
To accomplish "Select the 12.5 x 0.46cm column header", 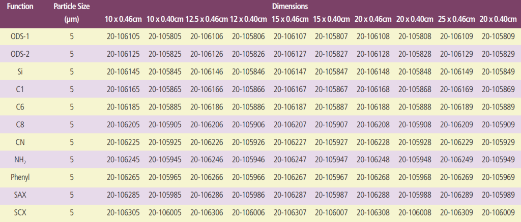I will [206, 19].
